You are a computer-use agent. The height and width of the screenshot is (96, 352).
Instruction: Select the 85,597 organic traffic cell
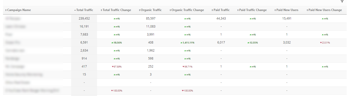pyautogui.click(x=151, y=18)
